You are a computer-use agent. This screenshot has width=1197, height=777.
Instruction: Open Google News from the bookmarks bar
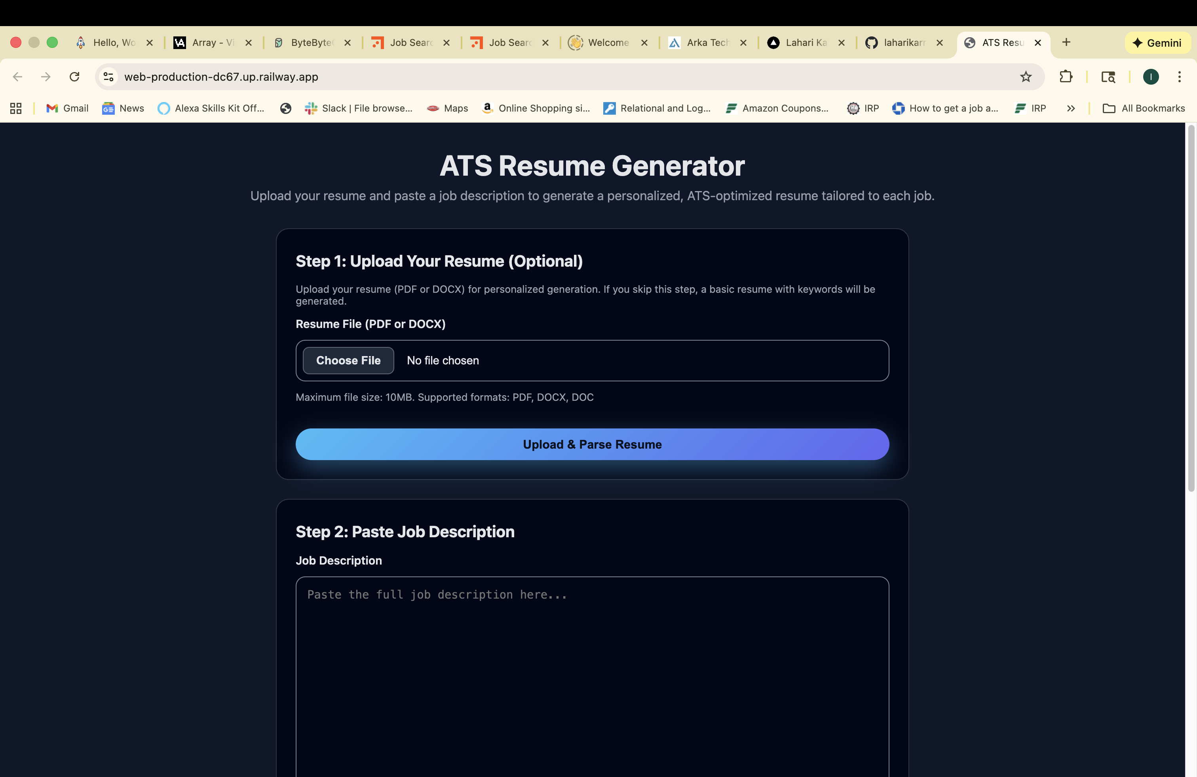pyautogui.click(x=122, y=108)
